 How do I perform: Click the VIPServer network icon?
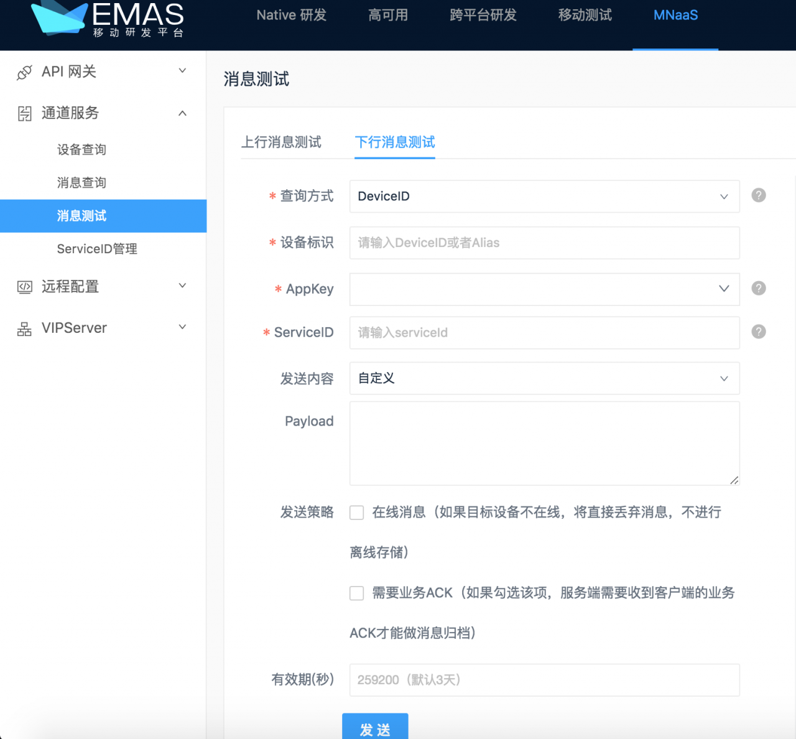coord(24,328)
